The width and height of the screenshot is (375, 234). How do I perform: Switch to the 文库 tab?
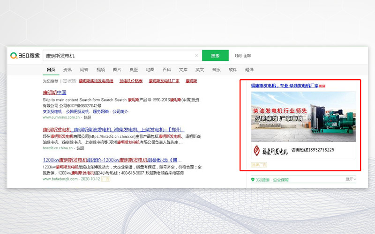(x=183, y=70)
